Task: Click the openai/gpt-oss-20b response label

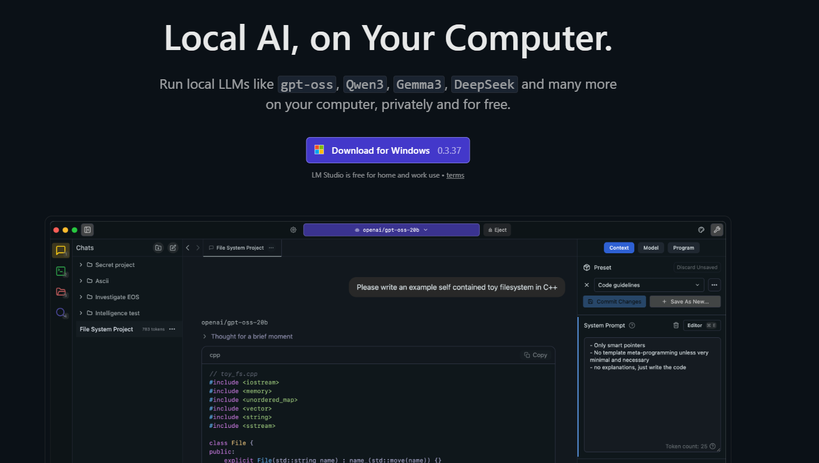Action: (234, 322)
